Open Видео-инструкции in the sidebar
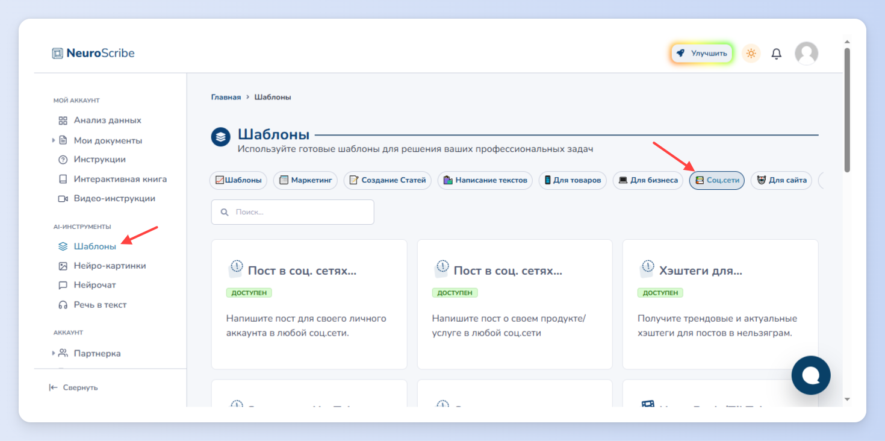885x441 pixels. [x=107, y=198]
